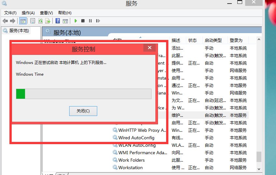This screenshot has height=175, width=276.
Task: Click the gear icon in the 服务(本地) panel header
Action: [x=48, y=32]
